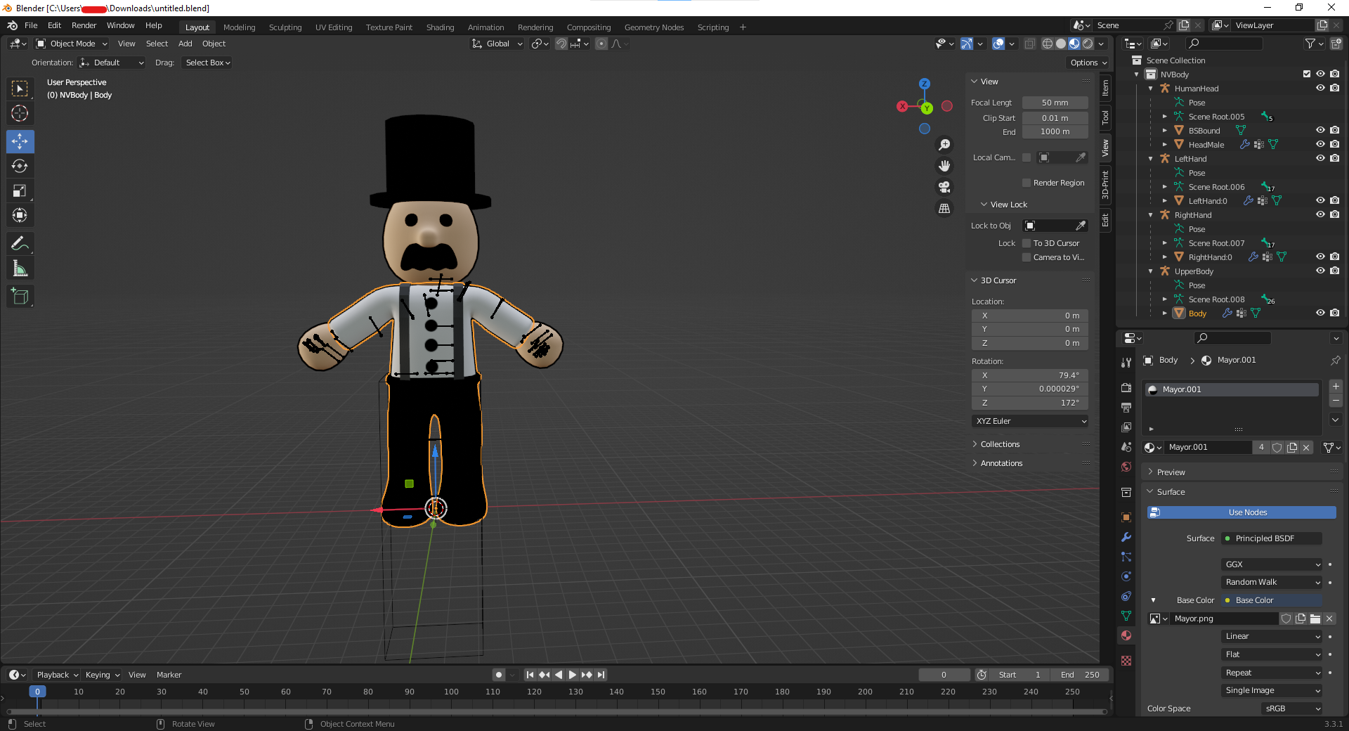Toggle Render Region checkbox in View panel
Screen dimensions: 1349x731
click(1025, 182)
